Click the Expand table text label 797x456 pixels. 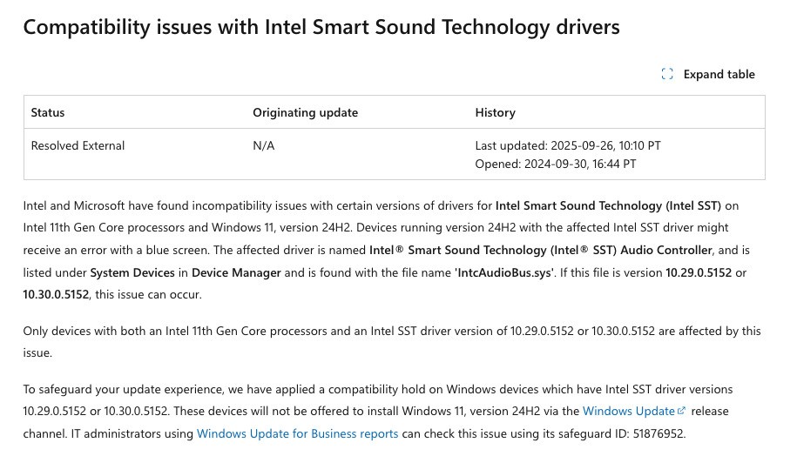tap(719, 75)
